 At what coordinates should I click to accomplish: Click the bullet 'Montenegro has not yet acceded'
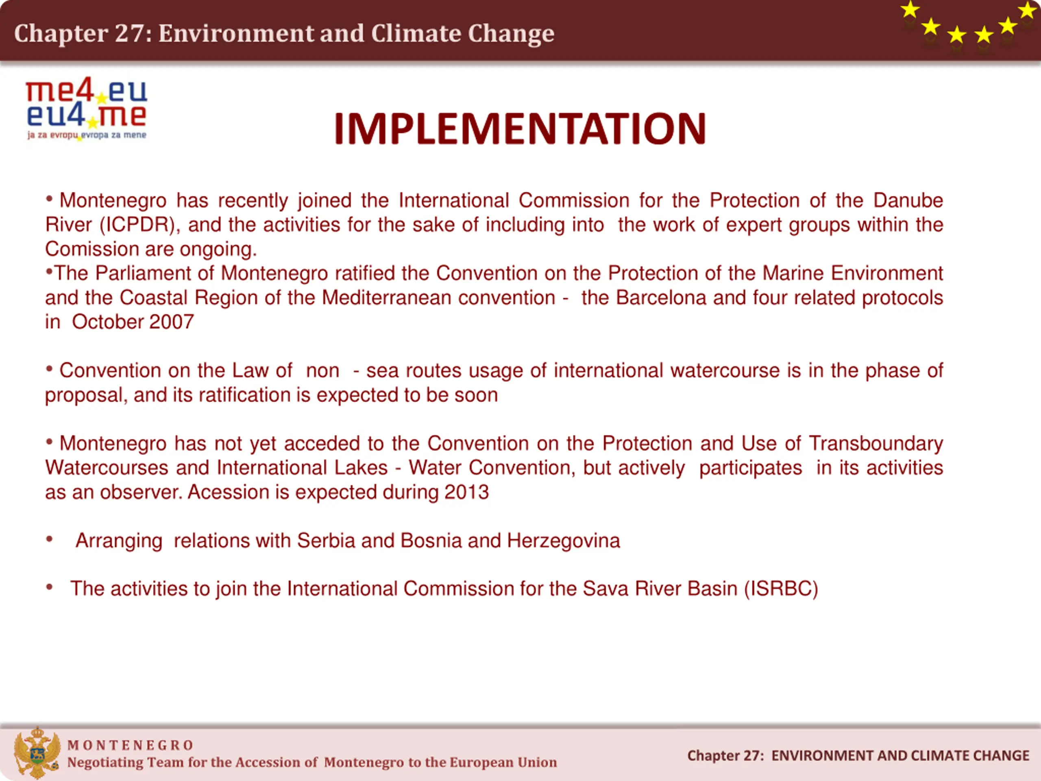(x=494, y=467)
